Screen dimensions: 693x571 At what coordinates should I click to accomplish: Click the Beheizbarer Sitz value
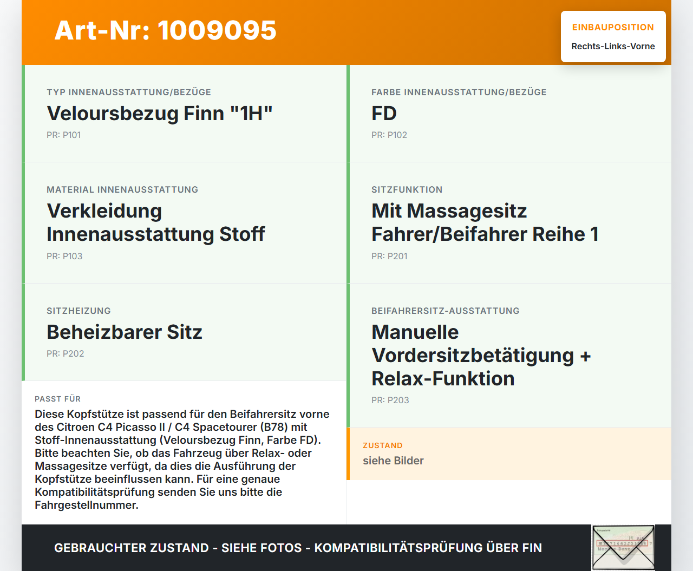coord(125,332)
